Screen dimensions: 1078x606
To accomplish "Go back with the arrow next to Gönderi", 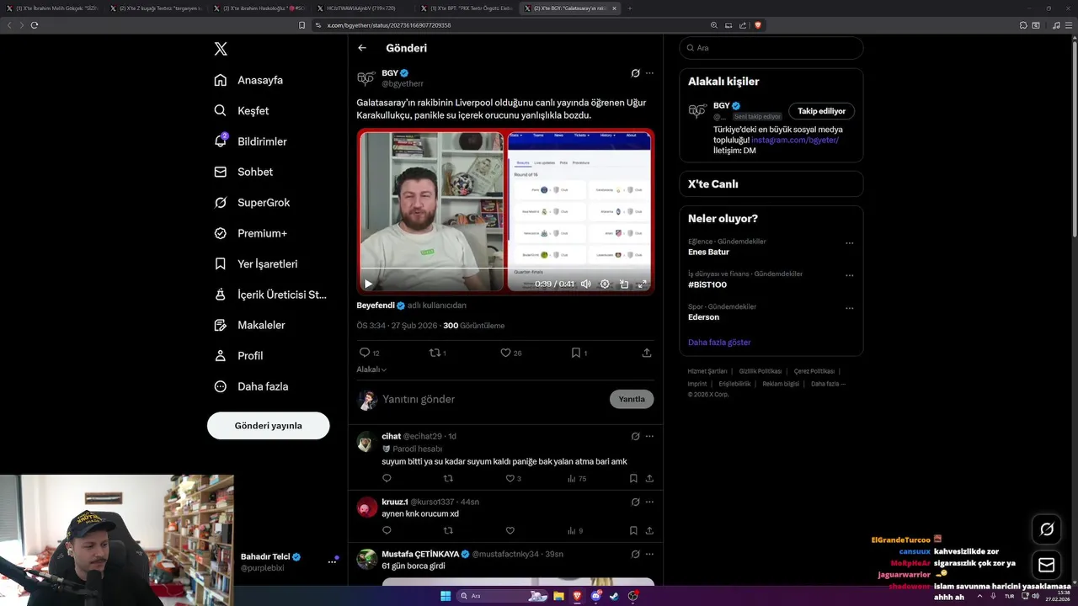I will [362, 48].
